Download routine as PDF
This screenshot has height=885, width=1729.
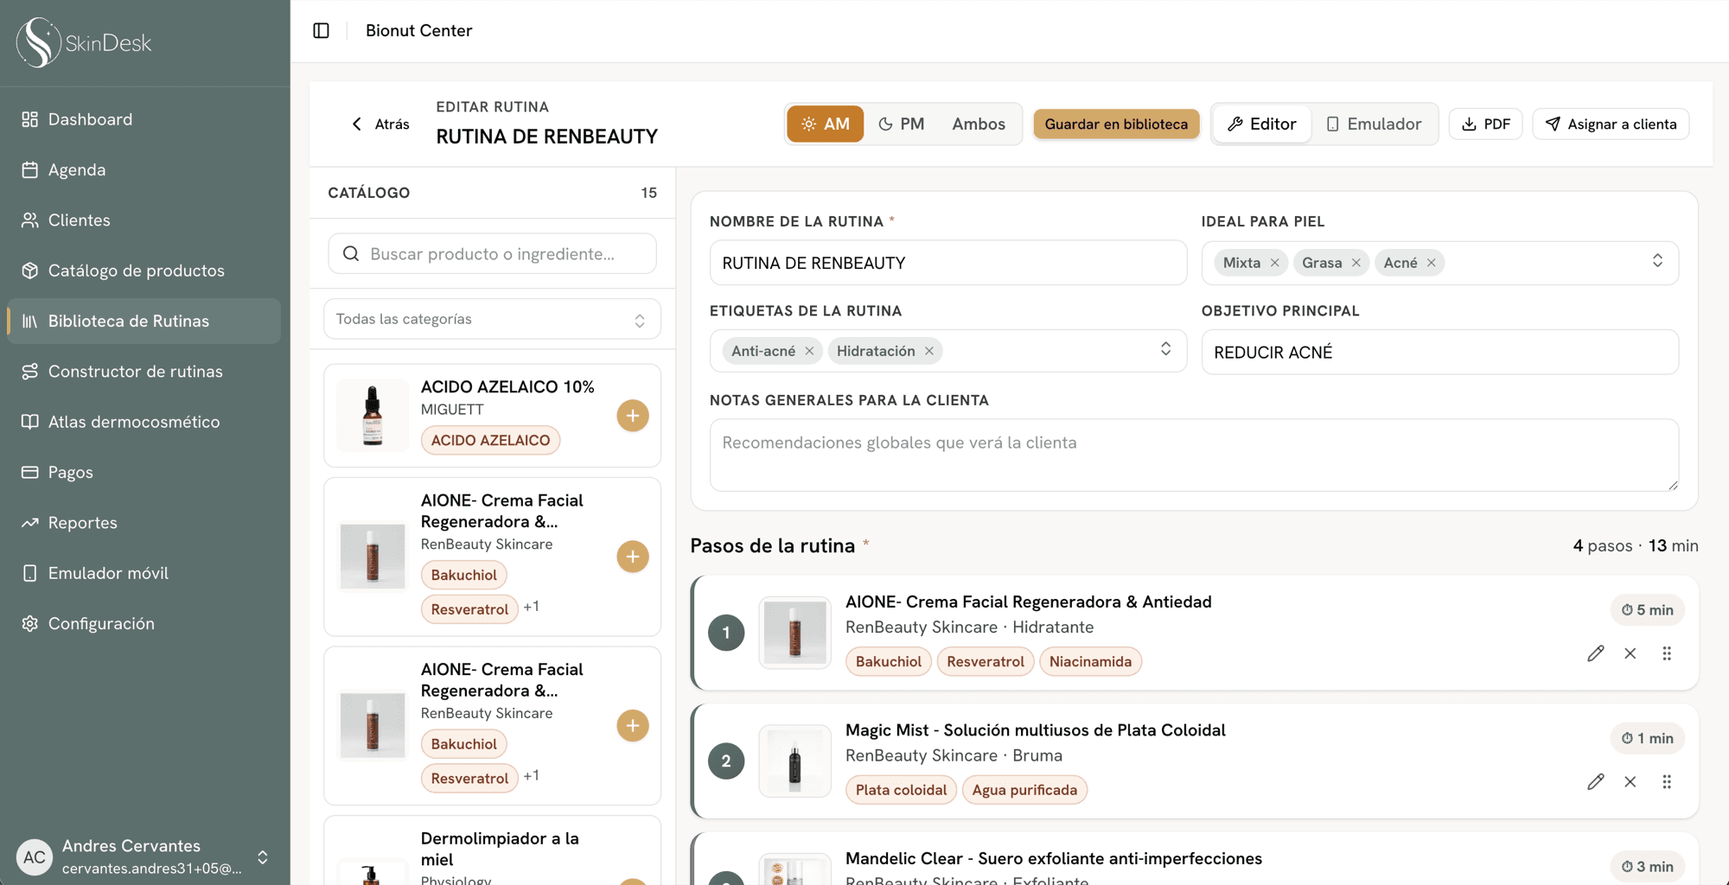pyautogui.click(x=1485, y=124)
